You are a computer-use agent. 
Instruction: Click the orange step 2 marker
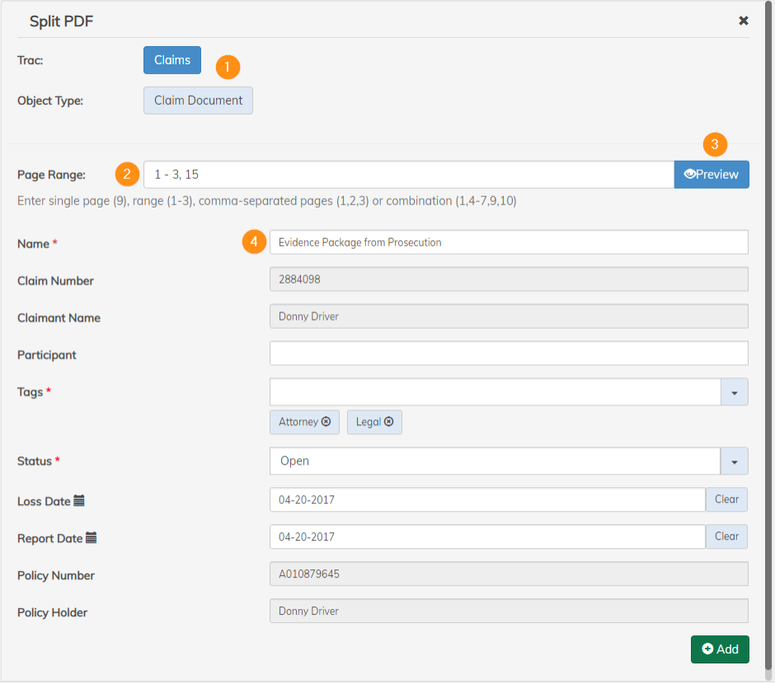pos(126,174)
